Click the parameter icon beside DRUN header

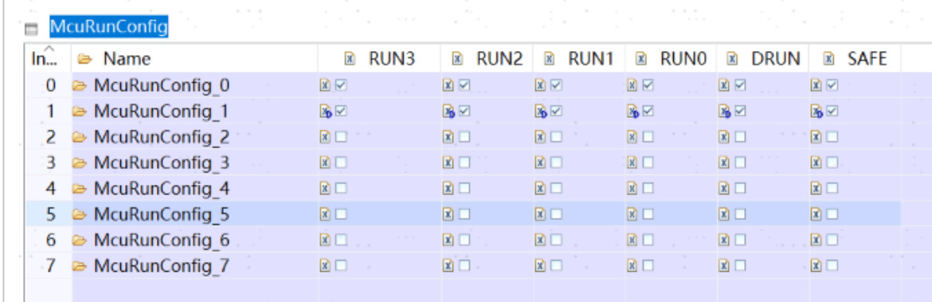[733, 59]
